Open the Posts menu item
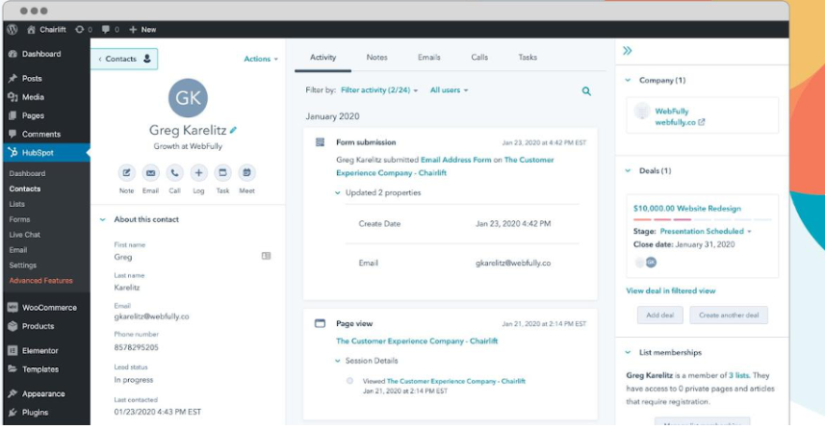Image resolution: width=825 pixels, height=429 pixels. [25, 78]
